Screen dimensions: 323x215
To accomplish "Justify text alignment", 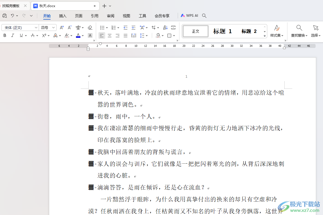I will [125, 35].
